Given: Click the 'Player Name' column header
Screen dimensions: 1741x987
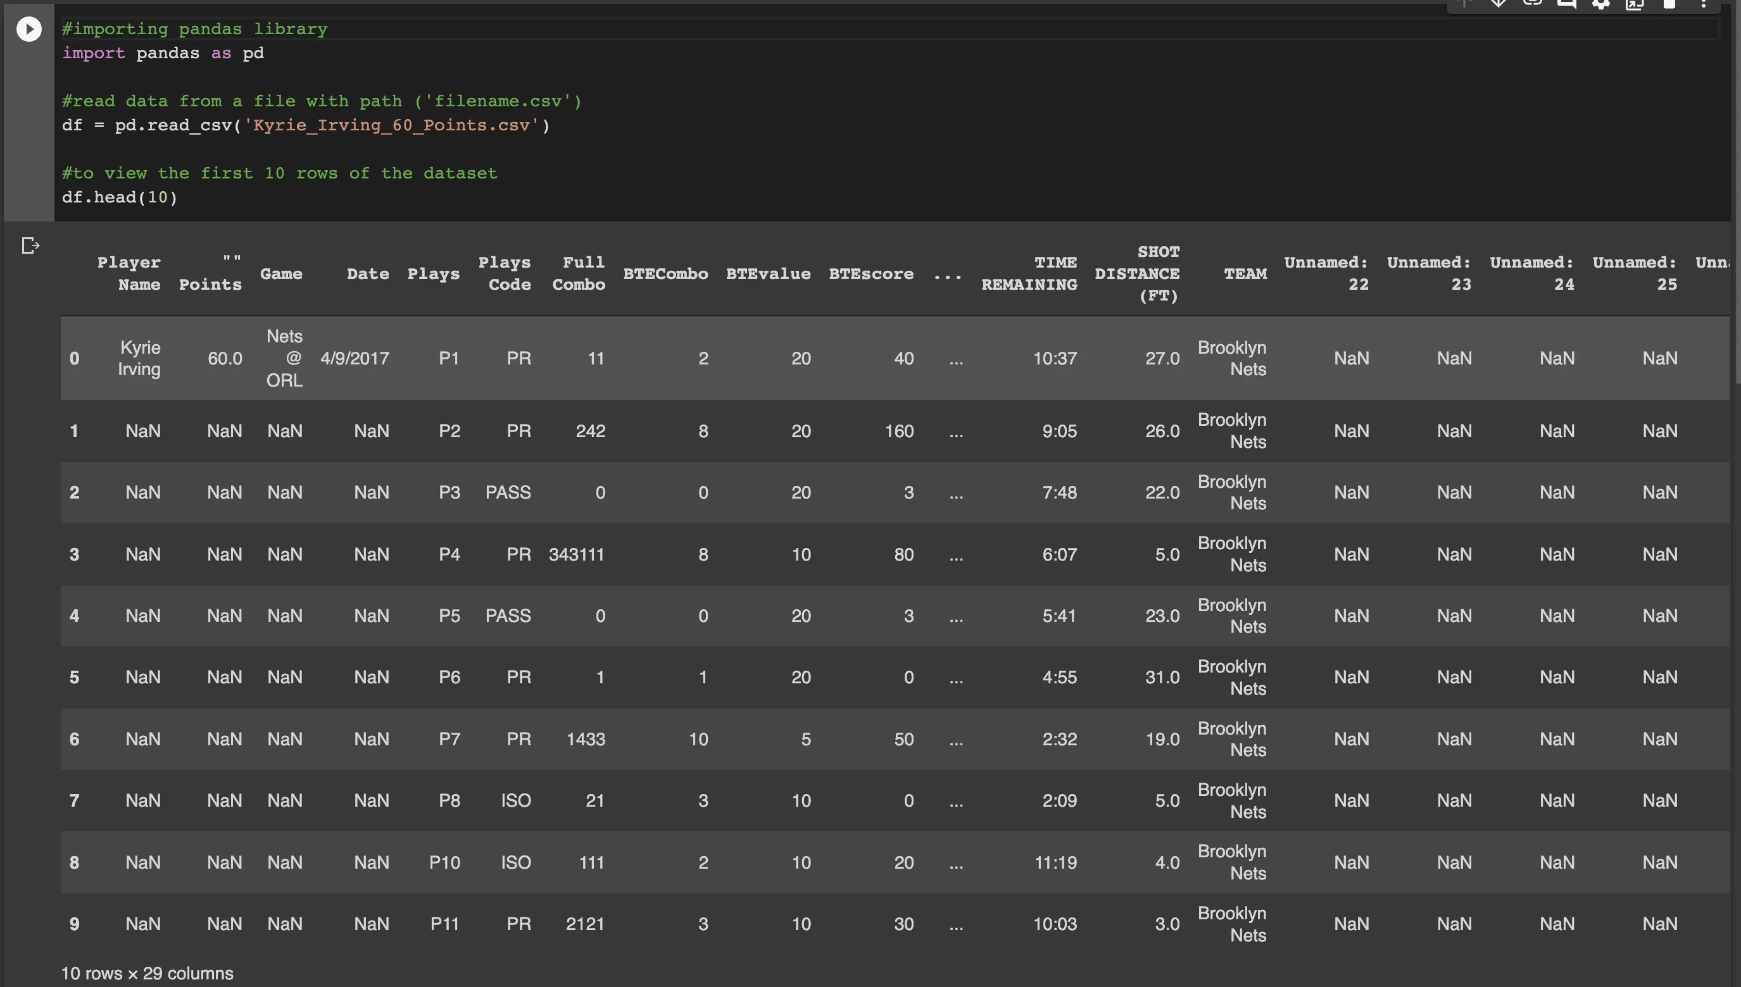Looking at the screenshot, I should (129, 273).
